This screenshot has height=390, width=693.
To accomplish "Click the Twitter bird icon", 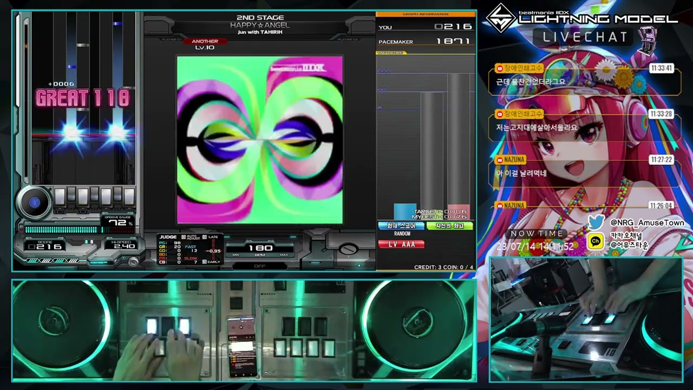I will coord(596,222).
